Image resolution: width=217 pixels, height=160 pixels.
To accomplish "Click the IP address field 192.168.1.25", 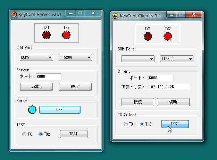I will tap(169, 87).
